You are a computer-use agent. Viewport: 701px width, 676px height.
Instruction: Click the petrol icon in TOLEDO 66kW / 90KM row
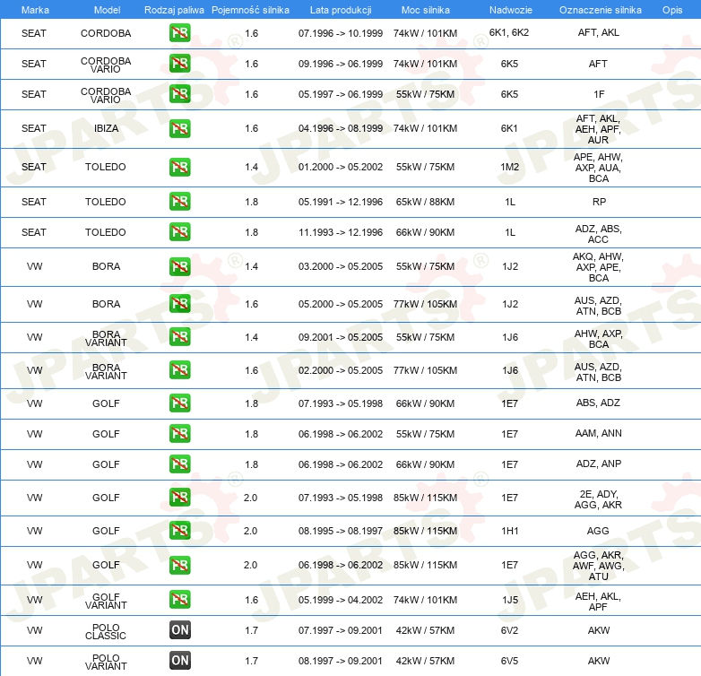179,231
